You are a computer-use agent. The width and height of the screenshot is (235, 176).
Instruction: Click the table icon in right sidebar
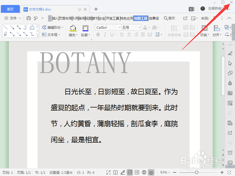coord(230,93)
